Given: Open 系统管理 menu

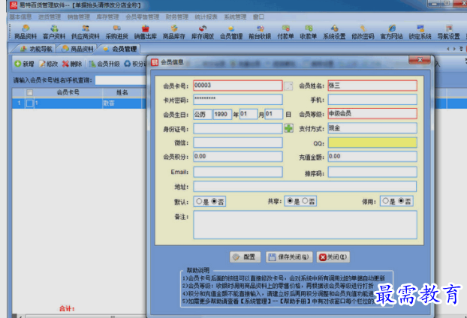Looking at the screenshot, I should pyautogui.click(x=235, y=17).
